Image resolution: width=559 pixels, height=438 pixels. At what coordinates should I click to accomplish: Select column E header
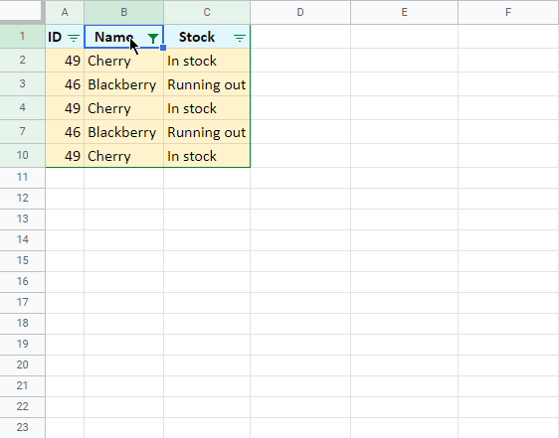click(404, 12)
